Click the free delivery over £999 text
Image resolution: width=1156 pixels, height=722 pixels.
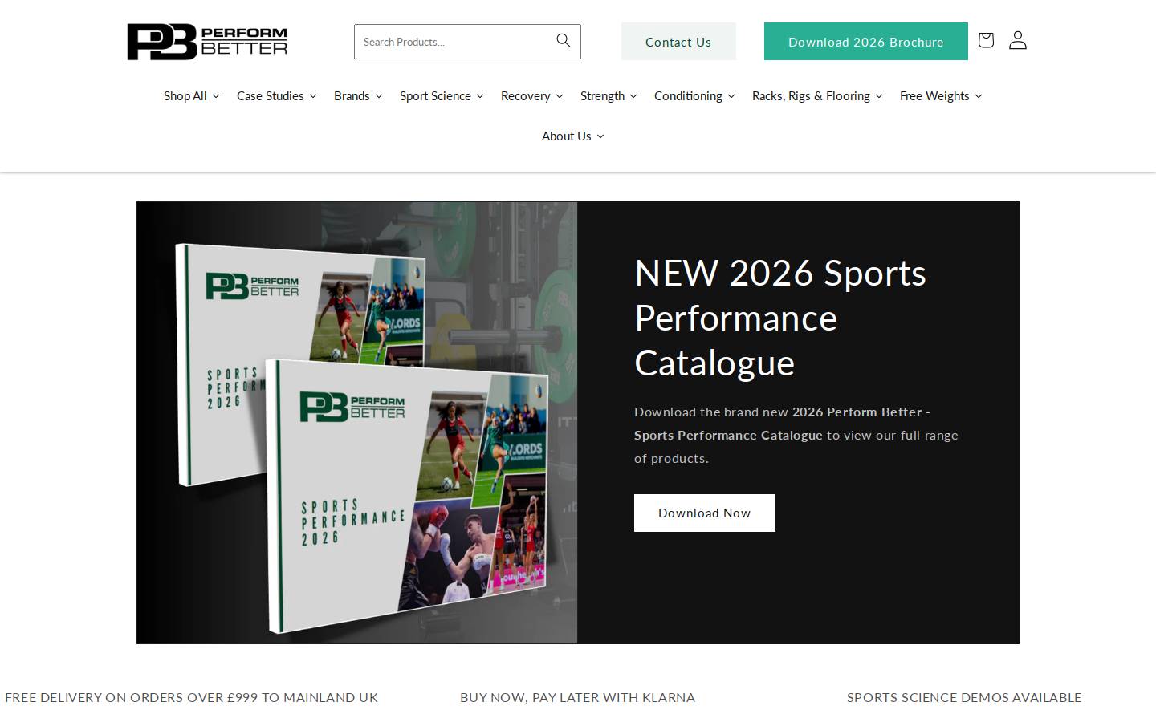coord(191,698)
